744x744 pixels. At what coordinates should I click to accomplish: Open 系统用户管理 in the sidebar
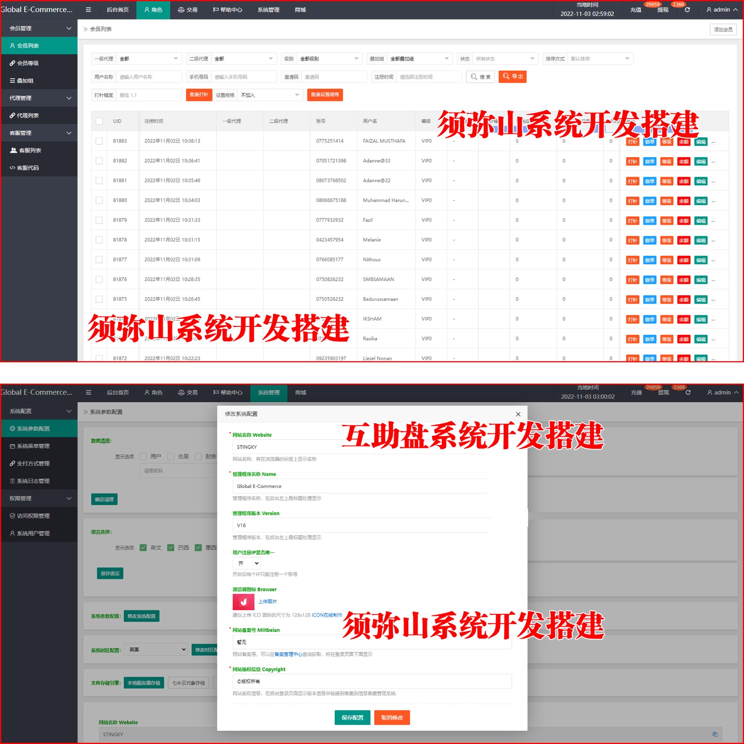[x=33, y=533]
